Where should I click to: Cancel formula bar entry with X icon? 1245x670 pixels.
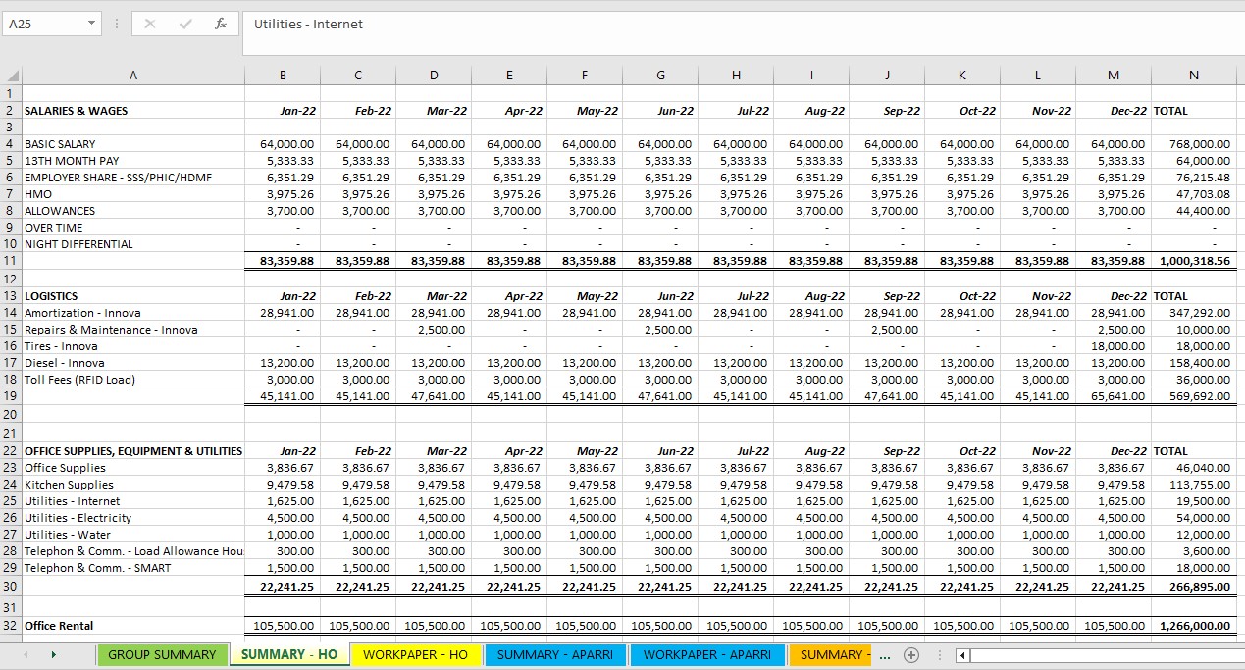[150, 24]
